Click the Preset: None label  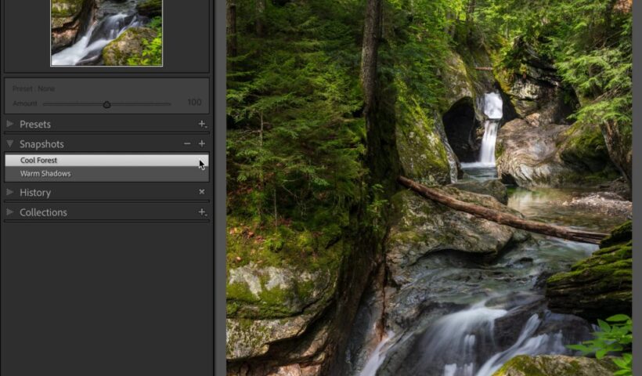(x=34, y=89)
